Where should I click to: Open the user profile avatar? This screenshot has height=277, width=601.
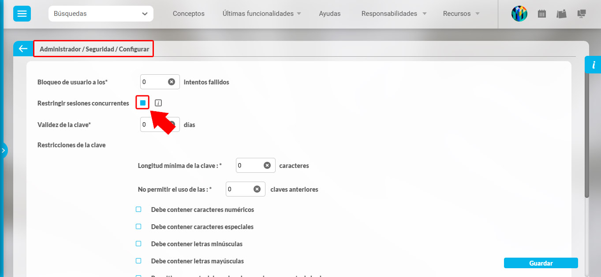coord(519,14)
